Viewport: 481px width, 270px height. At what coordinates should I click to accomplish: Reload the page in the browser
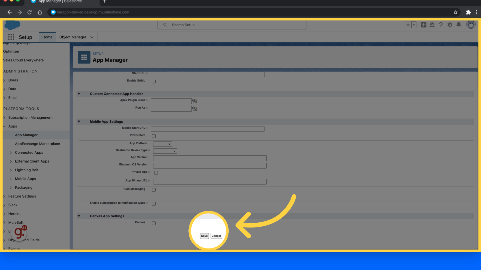click(x=30, y=12)
